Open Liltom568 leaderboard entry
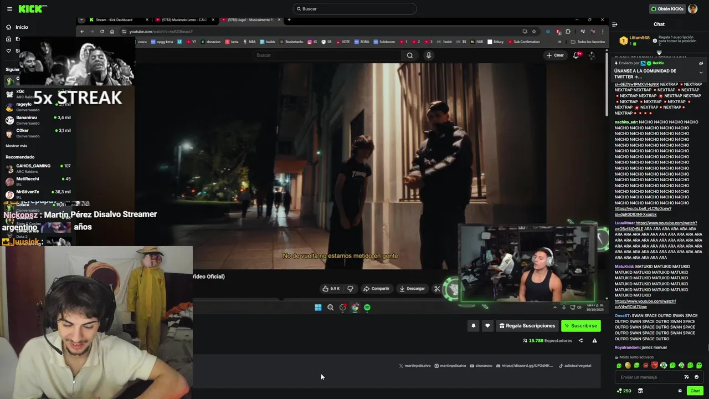 tap(634, 40)
